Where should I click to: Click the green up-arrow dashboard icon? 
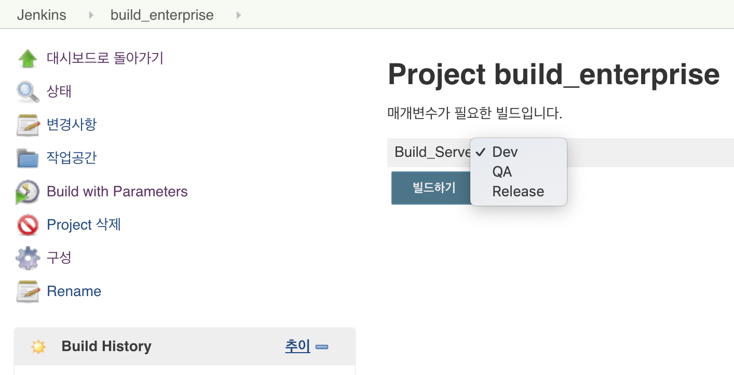pyautogui.click(x=28, y=59)
